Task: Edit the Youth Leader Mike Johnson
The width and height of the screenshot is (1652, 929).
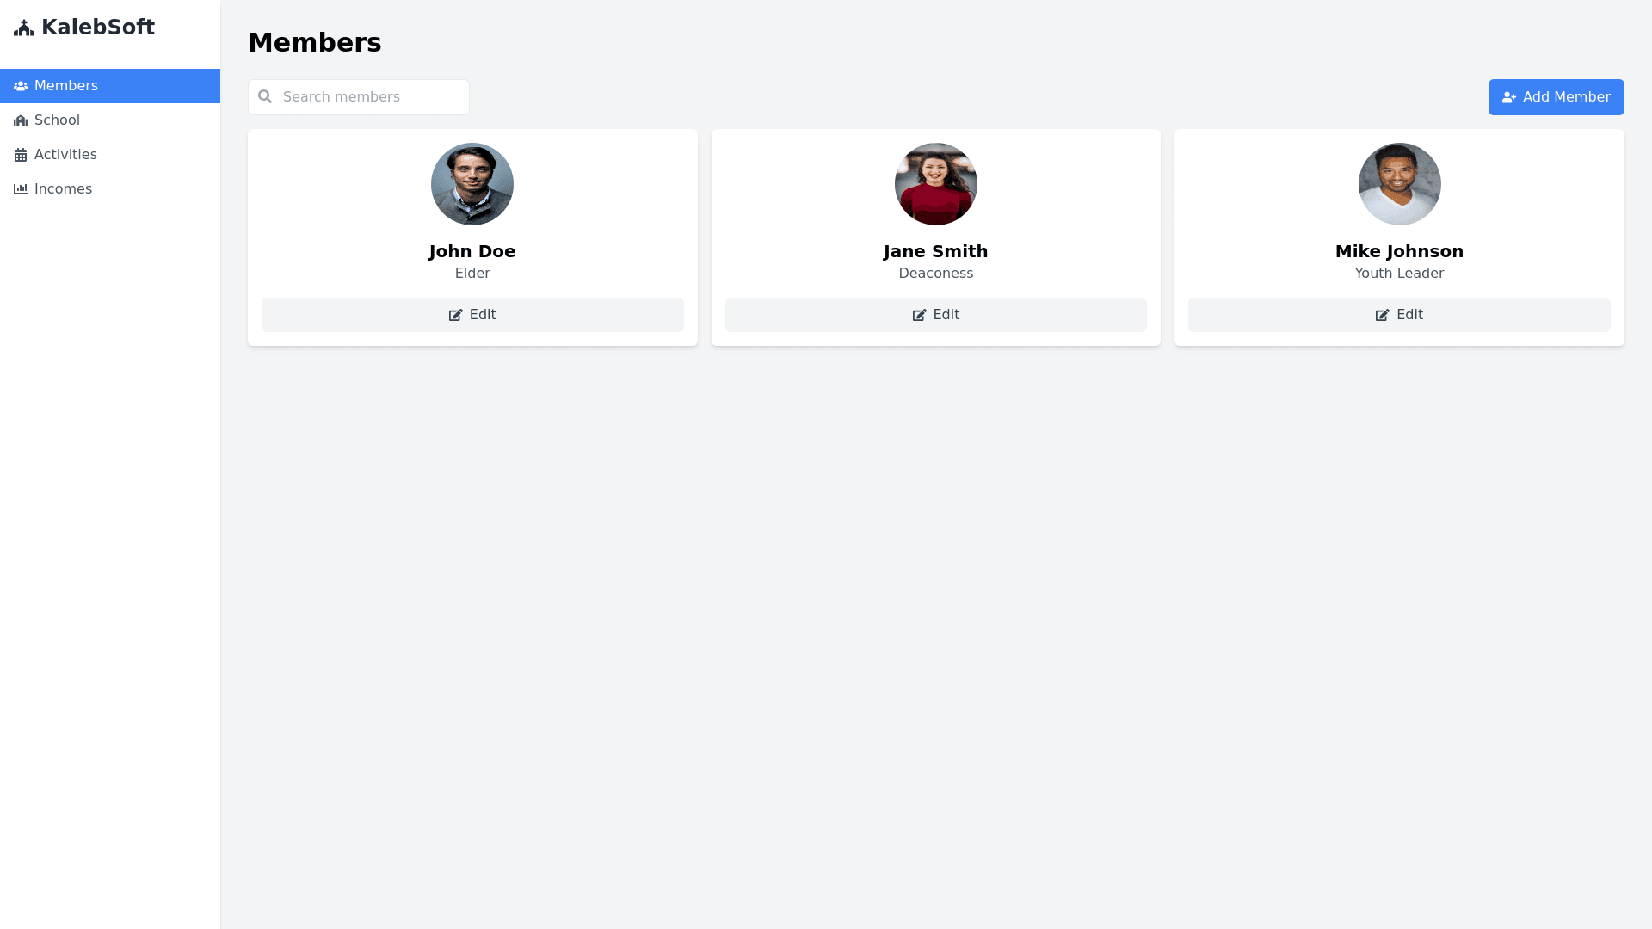Action: point(1399,315)
